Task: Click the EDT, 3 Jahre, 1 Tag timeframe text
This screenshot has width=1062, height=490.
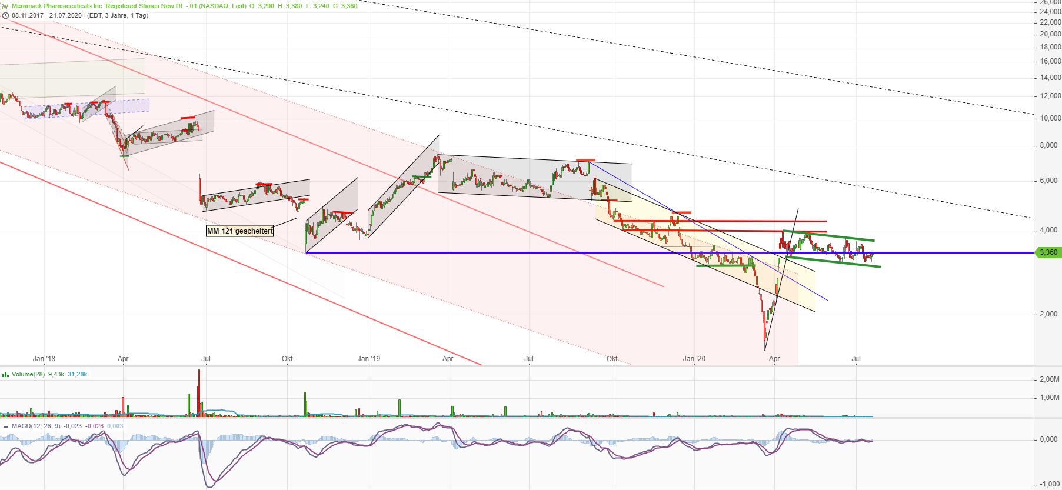Action: tap(118, 15)
